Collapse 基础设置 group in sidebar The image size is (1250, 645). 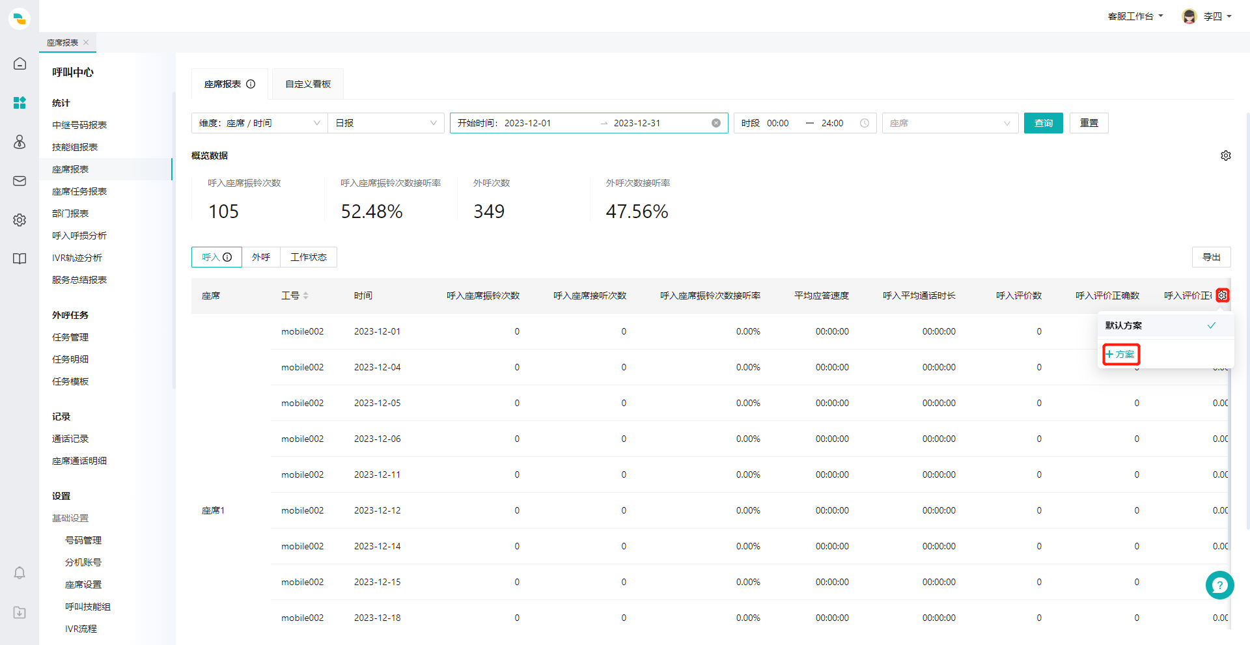coord(70,518)
